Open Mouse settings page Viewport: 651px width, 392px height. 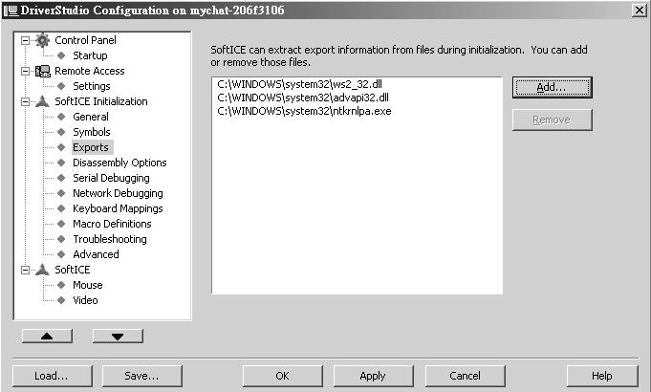[88, 285]
